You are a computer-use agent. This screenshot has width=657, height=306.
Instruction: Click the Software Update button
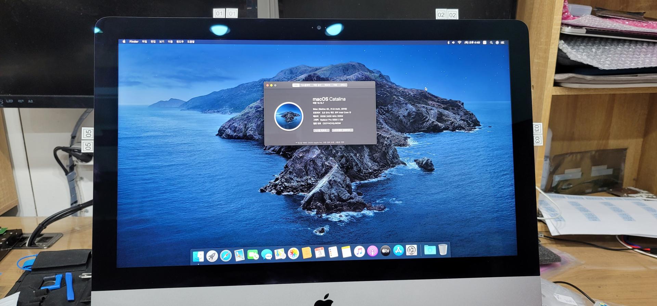tap(343, 130)
